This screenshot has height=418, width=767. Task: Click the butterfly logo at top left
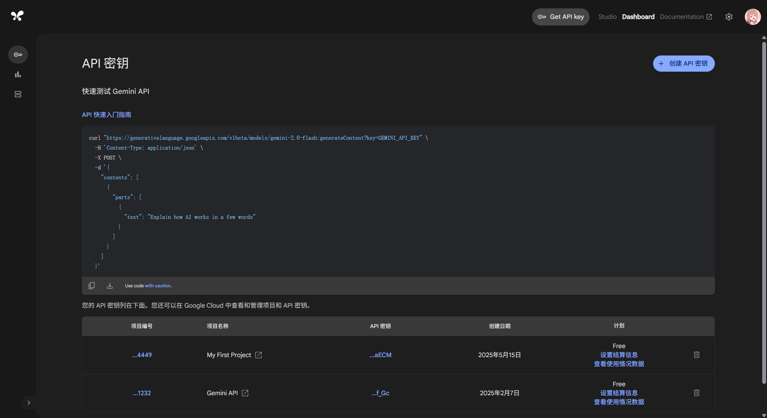pos(17,16)
